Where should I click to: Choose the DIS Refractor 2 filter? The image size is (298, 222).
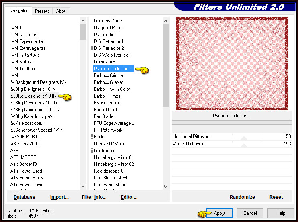pos(109,48)
